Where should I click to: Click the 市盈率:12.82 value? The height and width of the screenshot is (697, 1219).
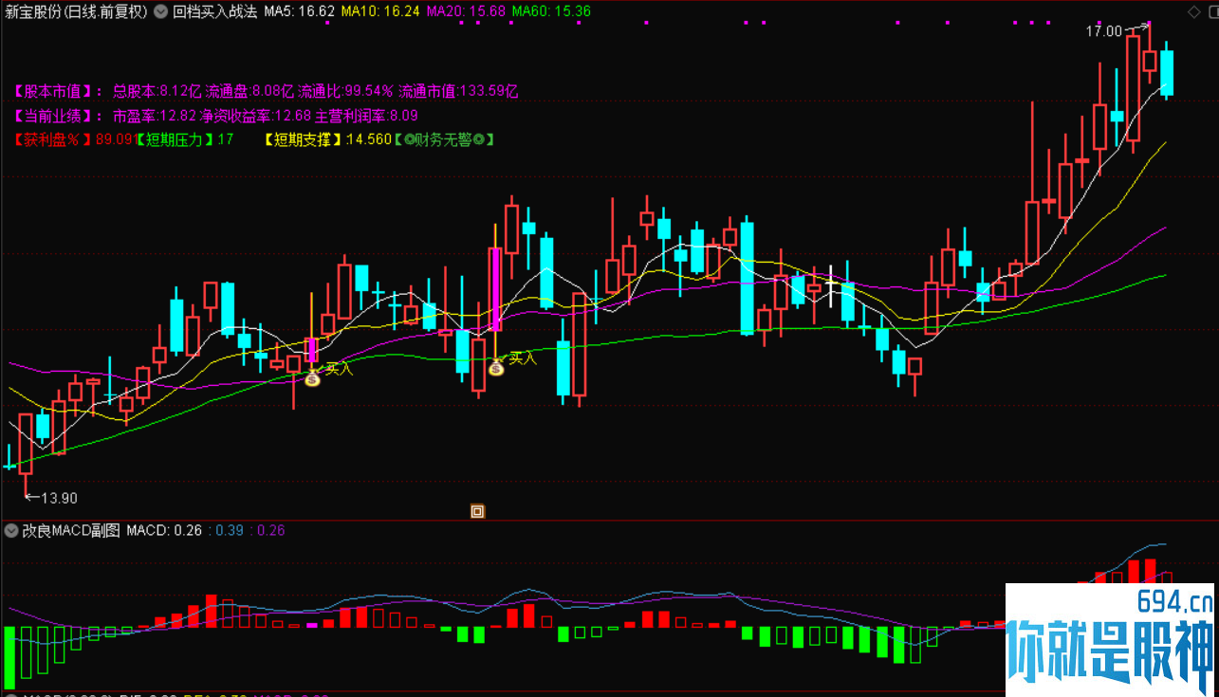point(155,116)
